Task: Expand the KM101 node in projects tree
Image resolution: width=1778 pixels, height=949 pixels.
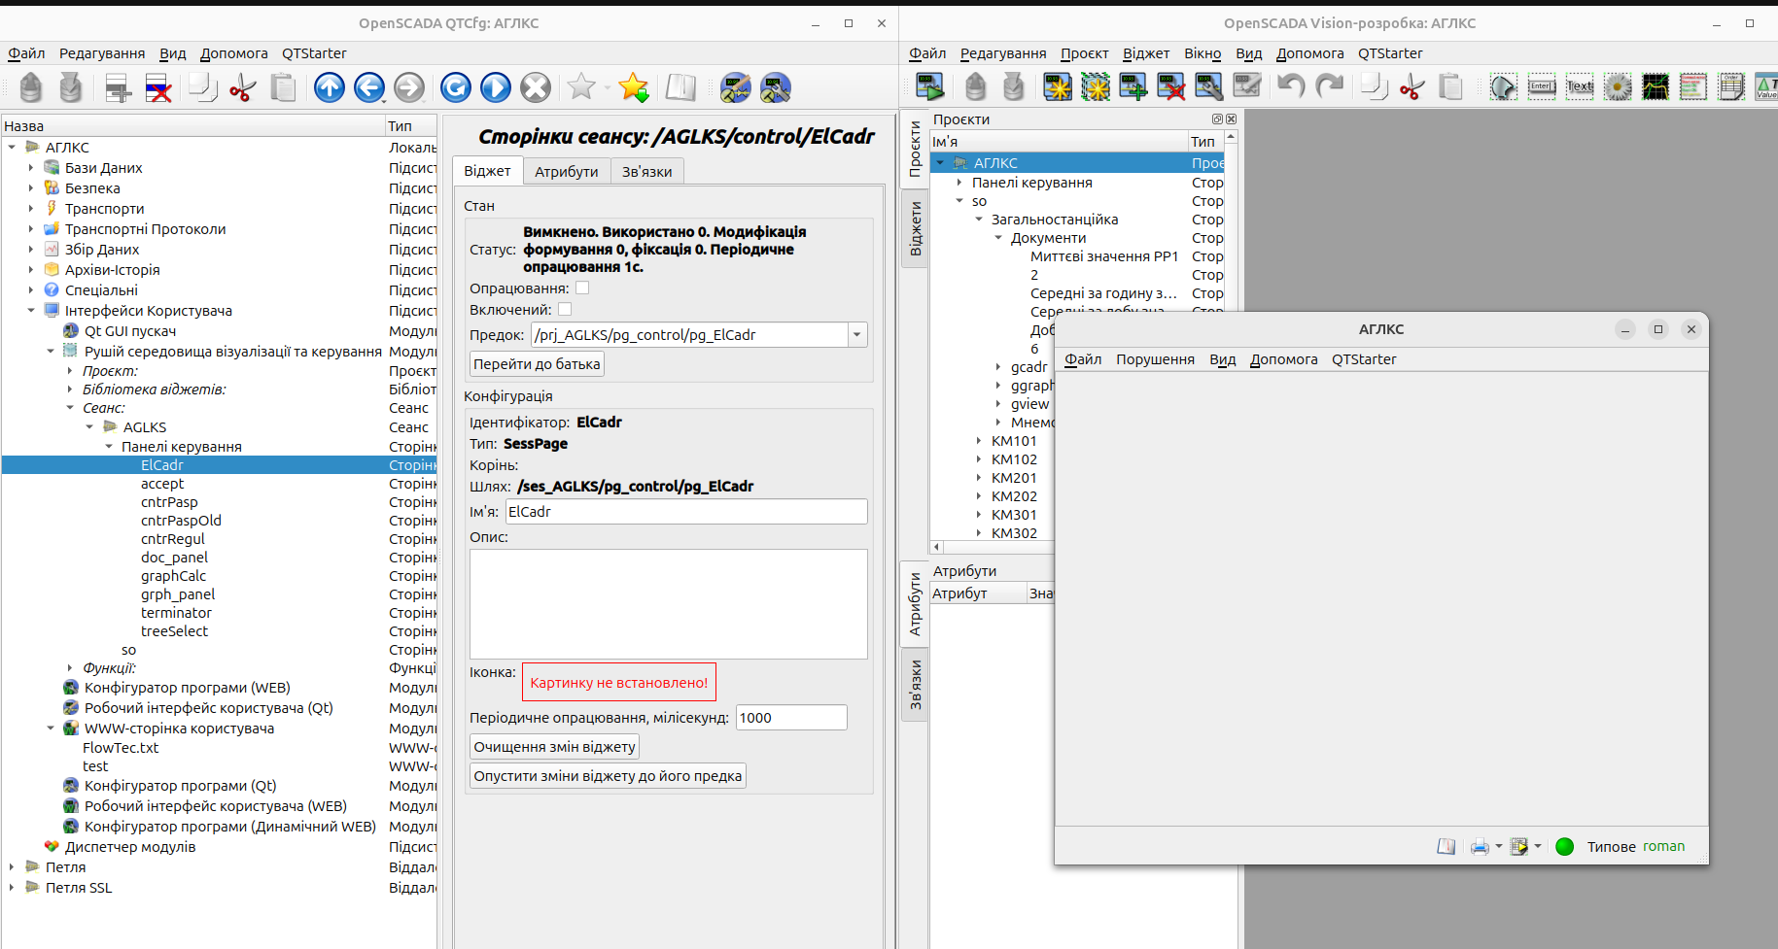Action: tap(979, 441)
